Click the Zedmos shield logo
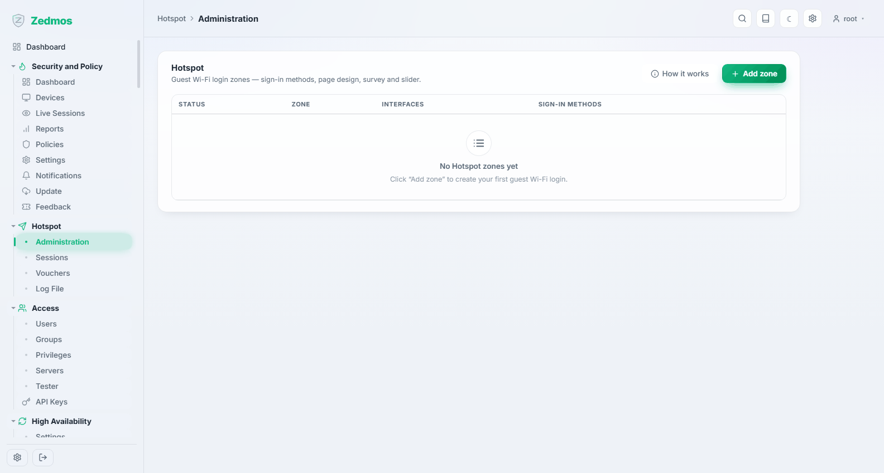 pyautogui.click(x=18, y=21)
